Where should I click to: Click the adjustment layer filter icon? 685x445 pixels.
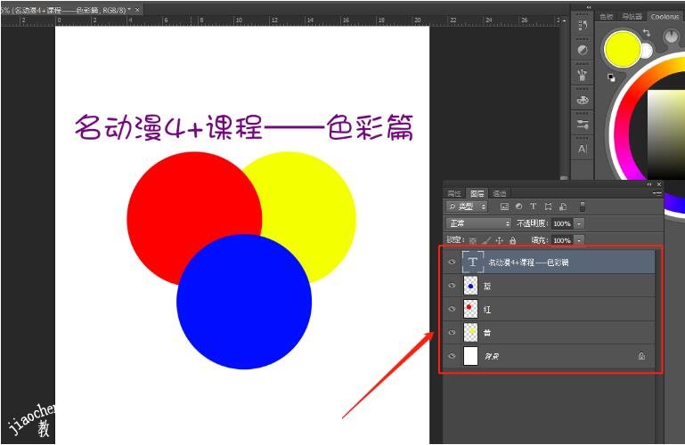tap(518, 206)
